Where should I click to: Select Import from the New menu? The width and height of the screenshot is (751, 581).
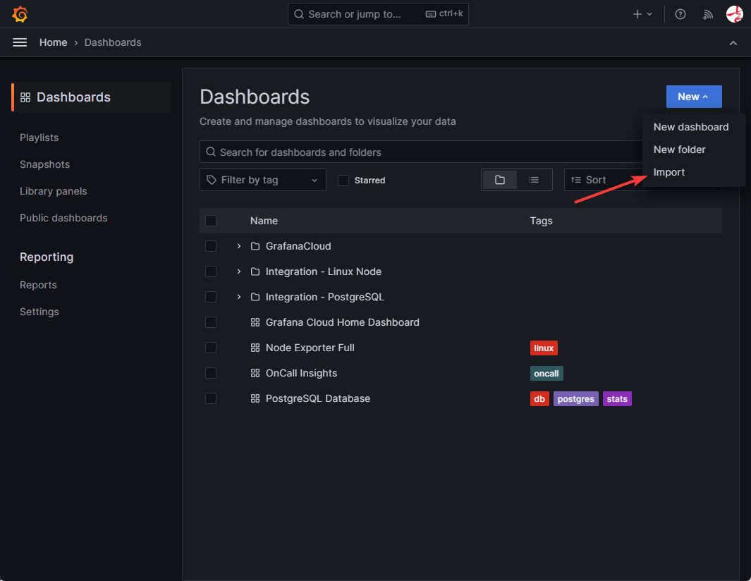(x=669, y=172)
